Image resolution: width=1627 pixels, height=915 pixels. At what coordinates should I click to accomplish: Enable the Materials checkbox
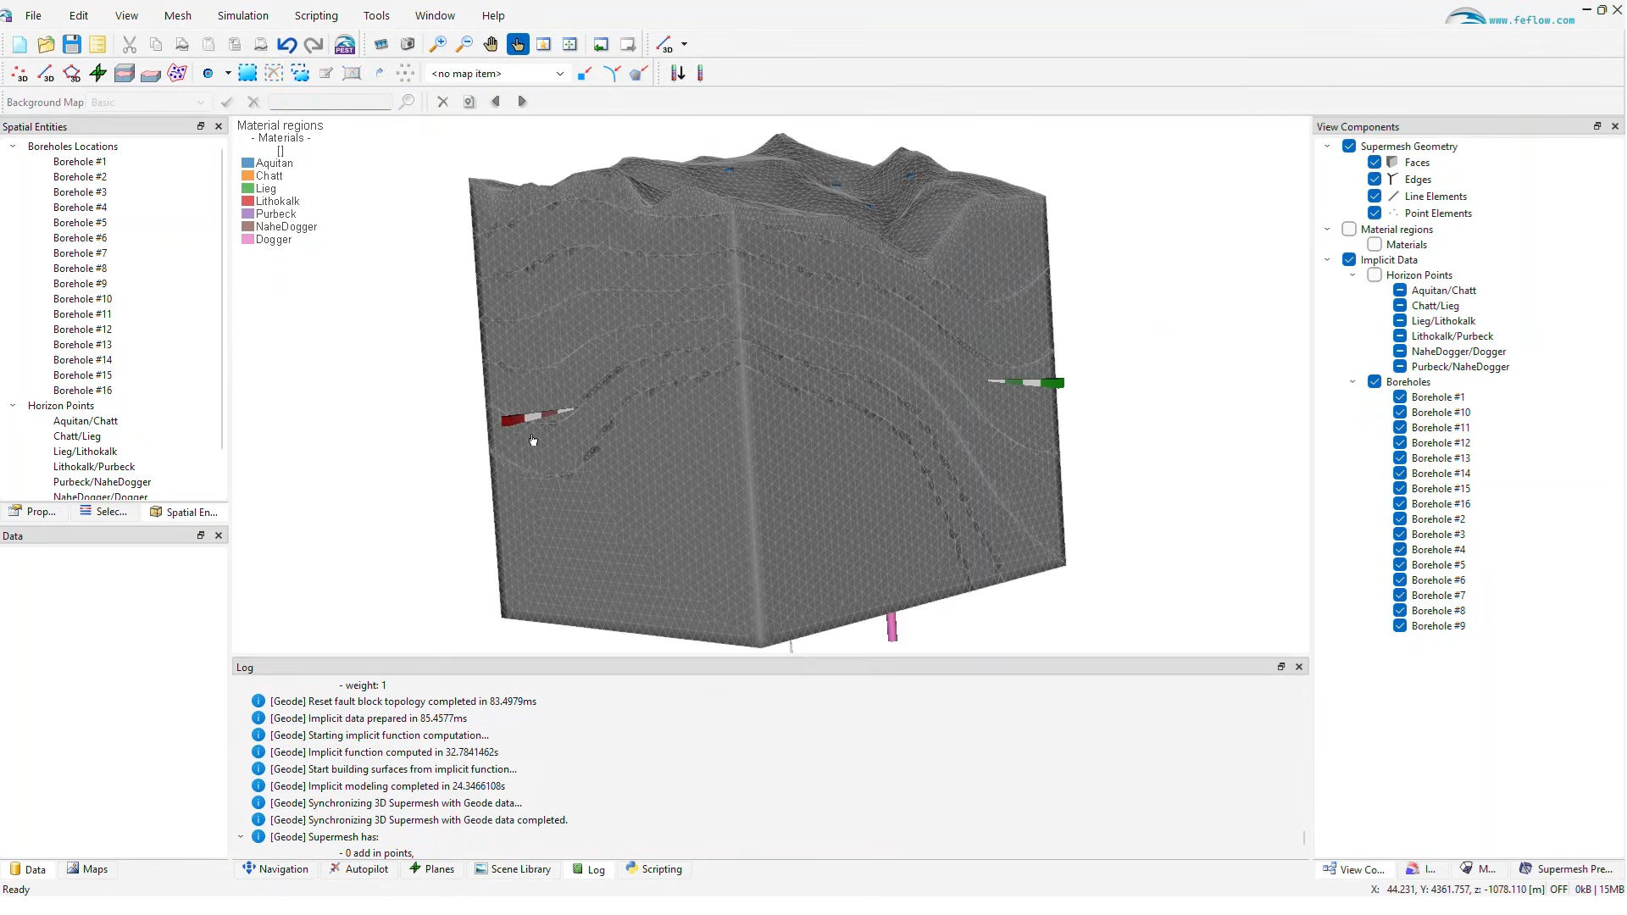(1374, 245)
